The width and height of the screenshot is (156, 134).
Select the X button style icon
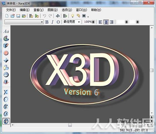[x=6, y=99]
